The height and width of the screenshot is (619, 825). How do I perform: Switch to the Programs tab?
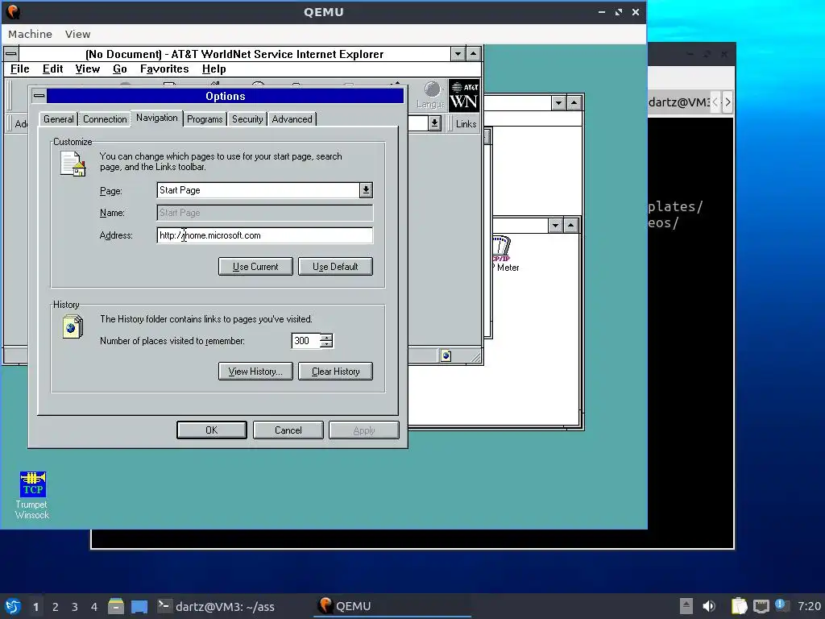click(x=205, y=119)
